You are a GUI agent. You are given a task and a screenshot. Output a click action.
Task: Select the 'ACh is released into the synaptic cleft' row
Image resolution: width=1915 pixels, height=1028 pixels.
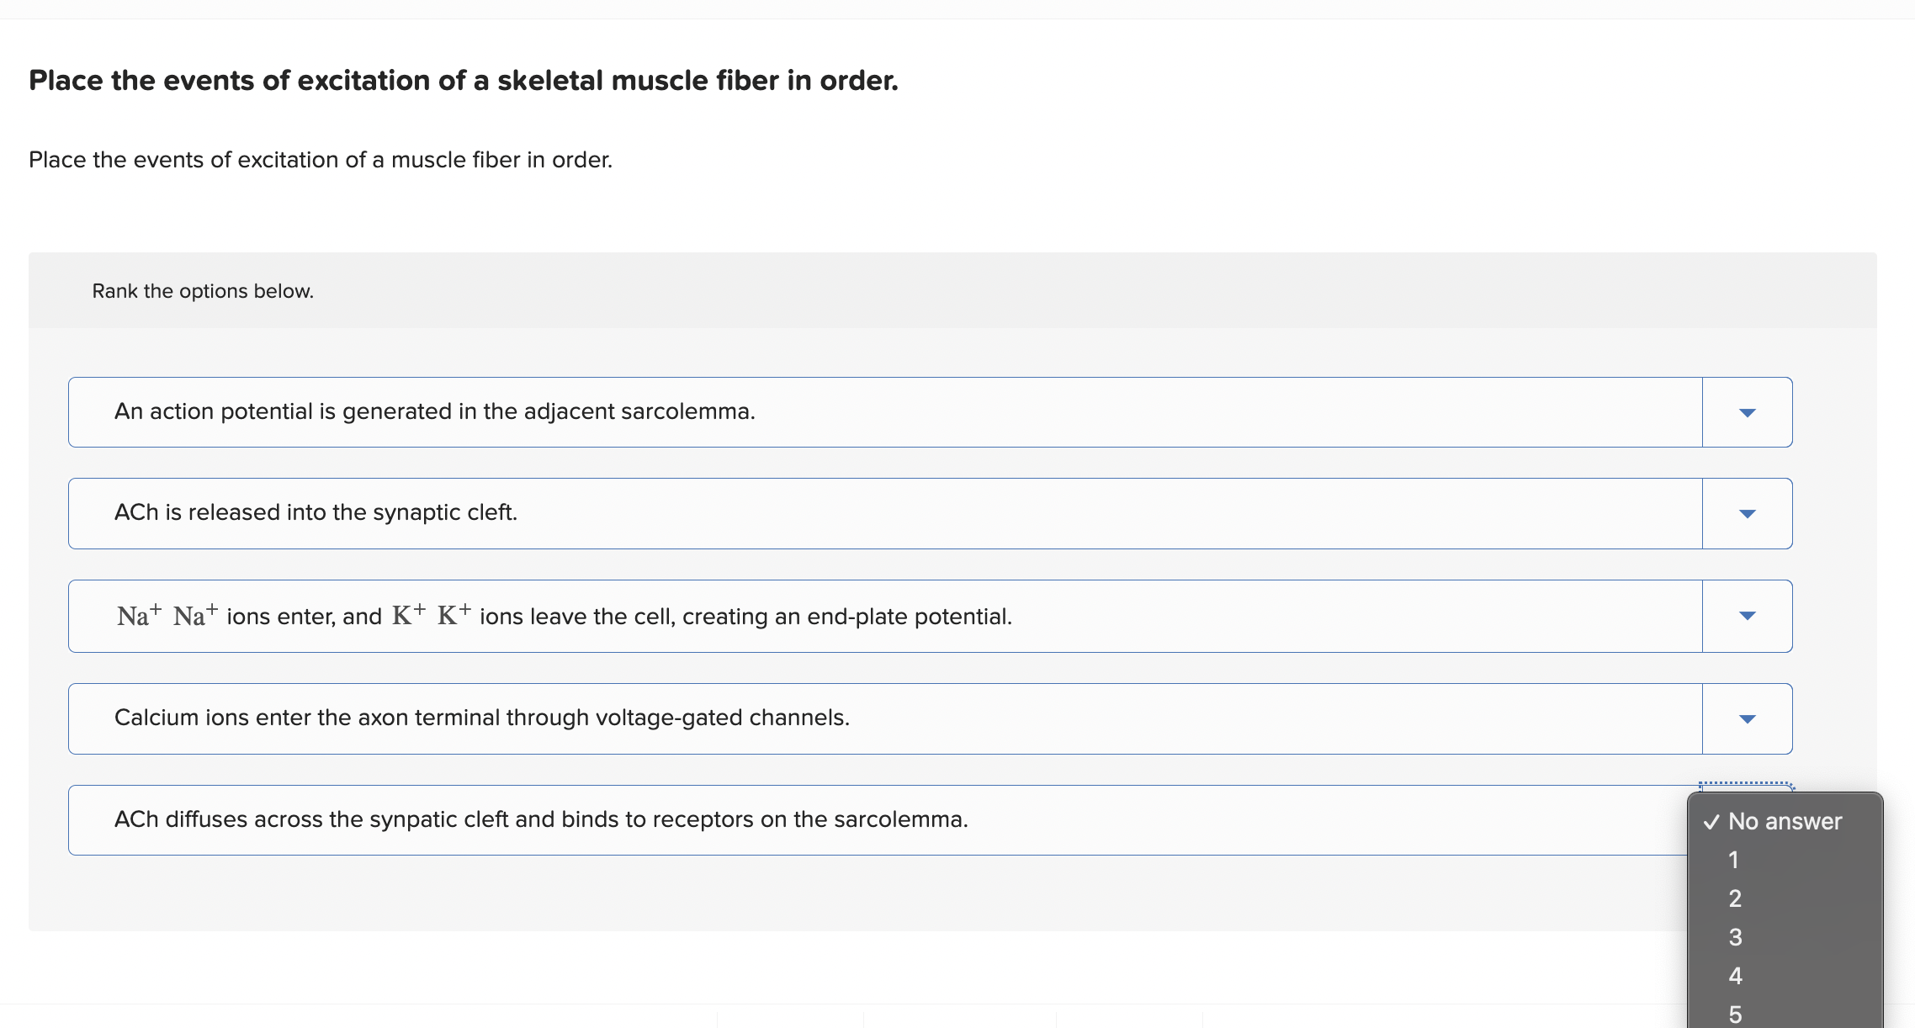[x=316, y=513]
